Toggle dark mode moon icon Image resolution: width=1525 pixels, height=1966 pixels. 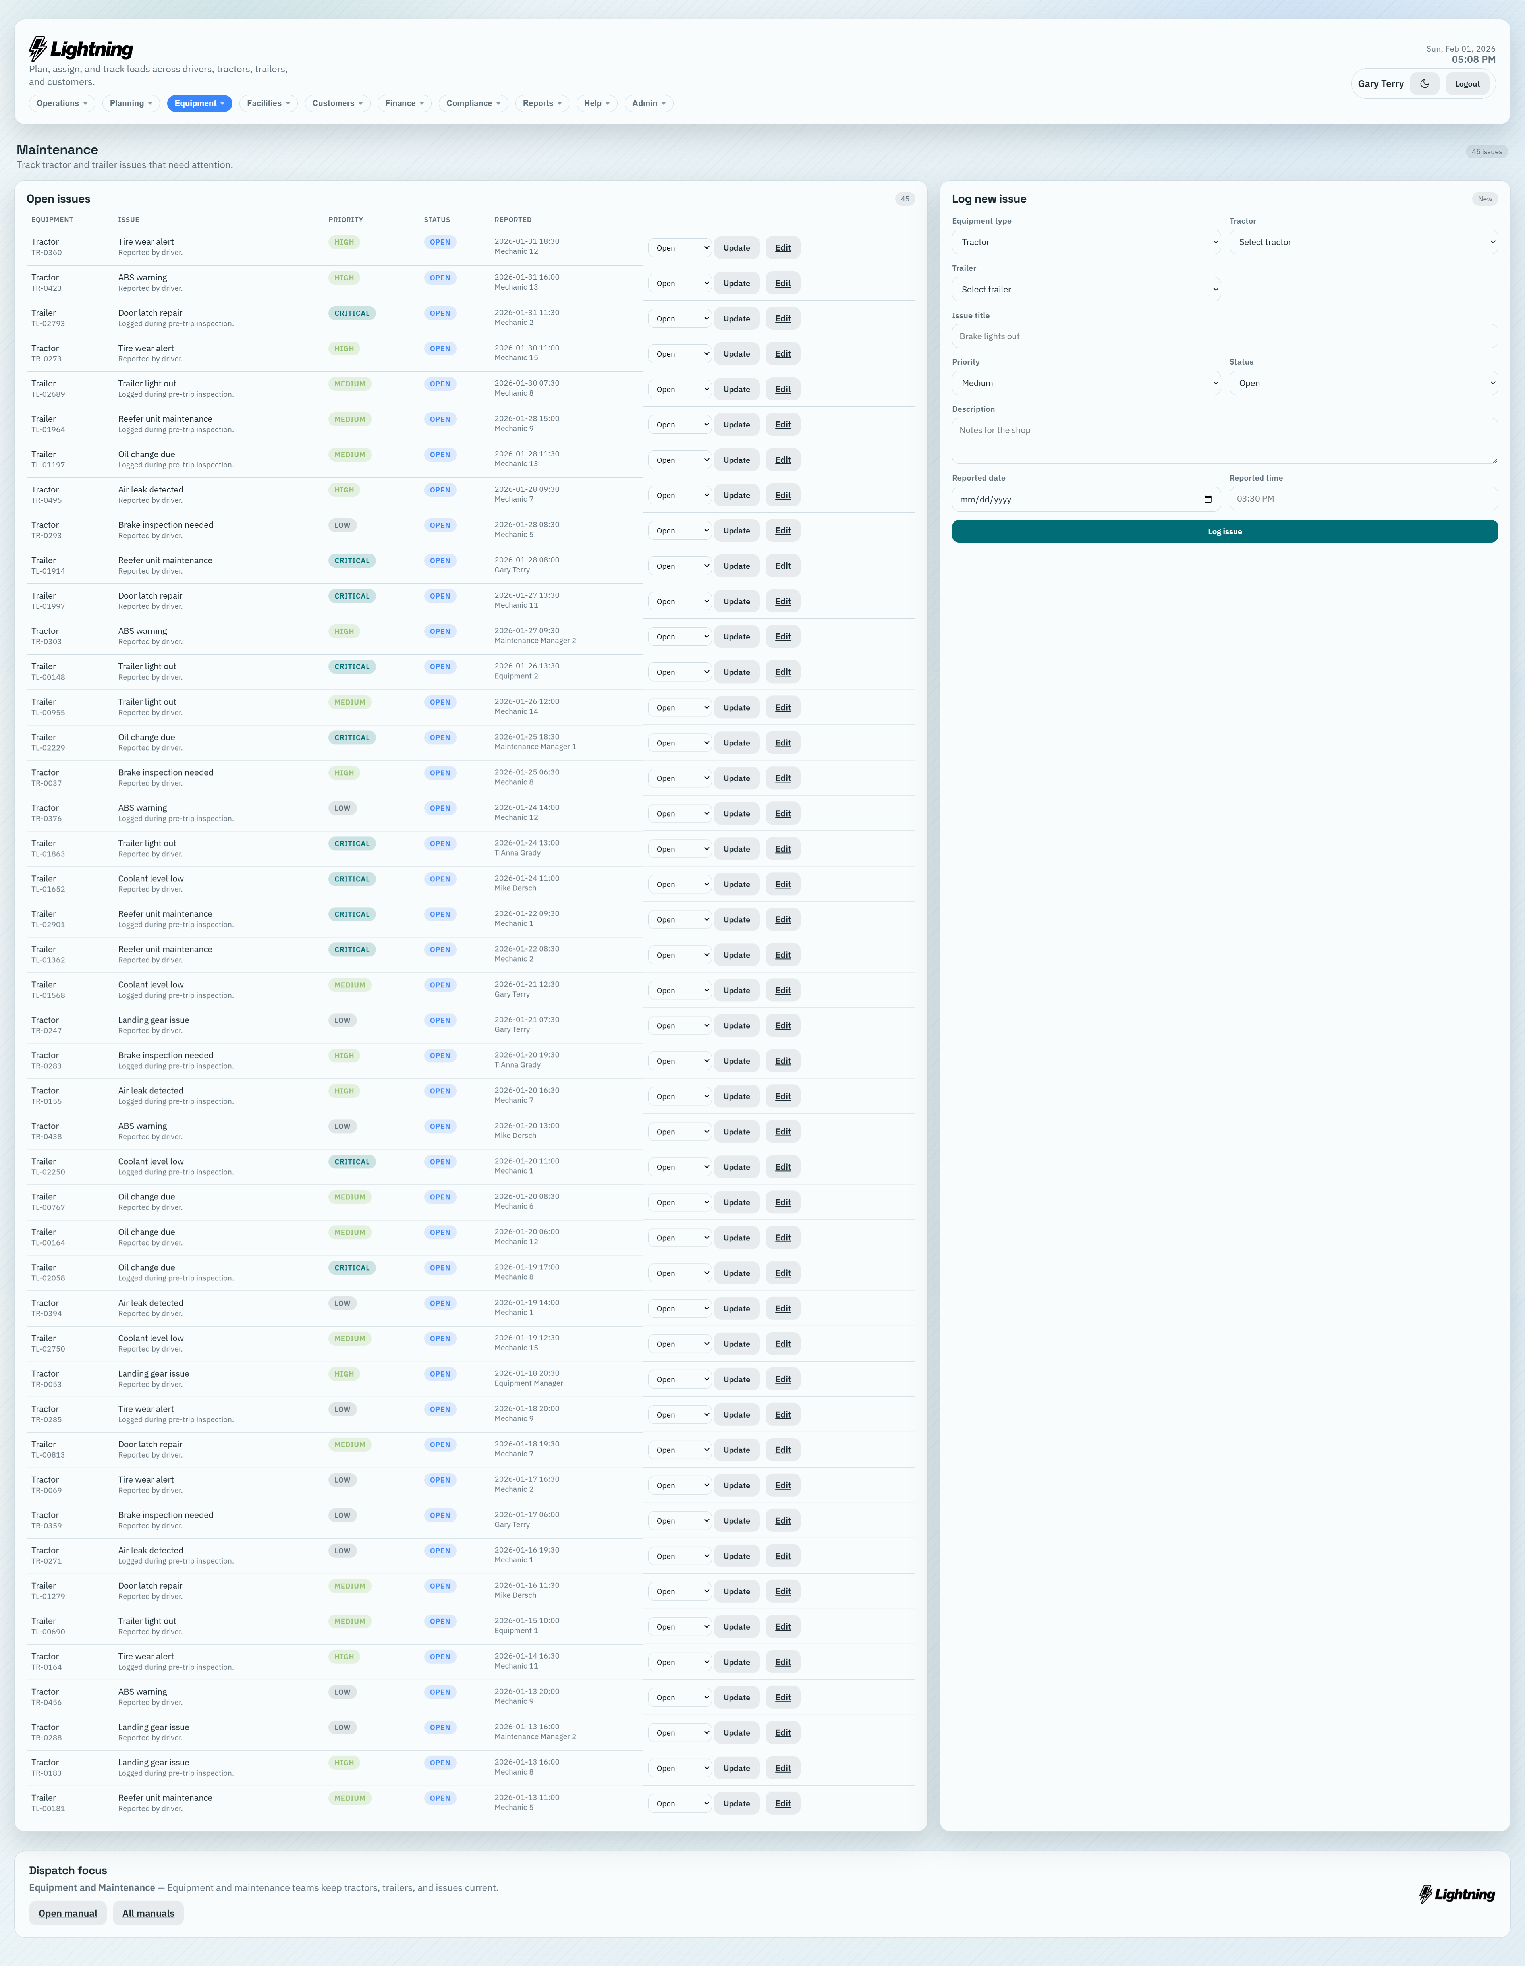(x=1424, y=84)
